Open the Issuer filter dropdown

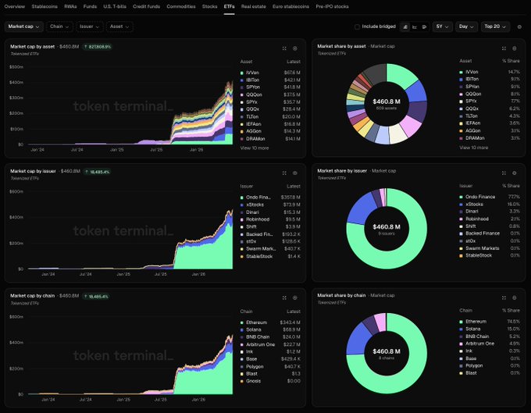89,27
